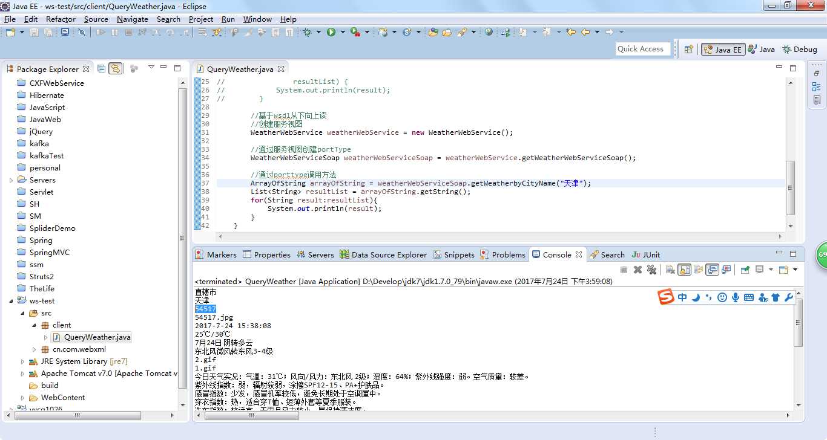Open the Refactor menu

(x=61, y=19)
